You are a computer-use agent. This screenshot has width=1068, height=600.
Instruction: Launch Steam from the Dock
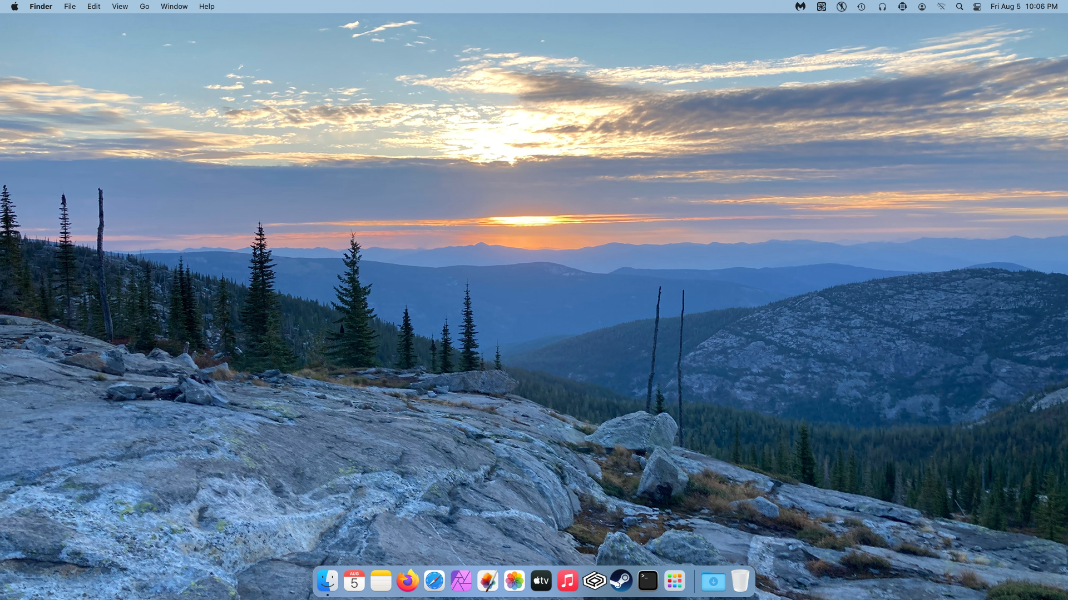coord(621,581)
